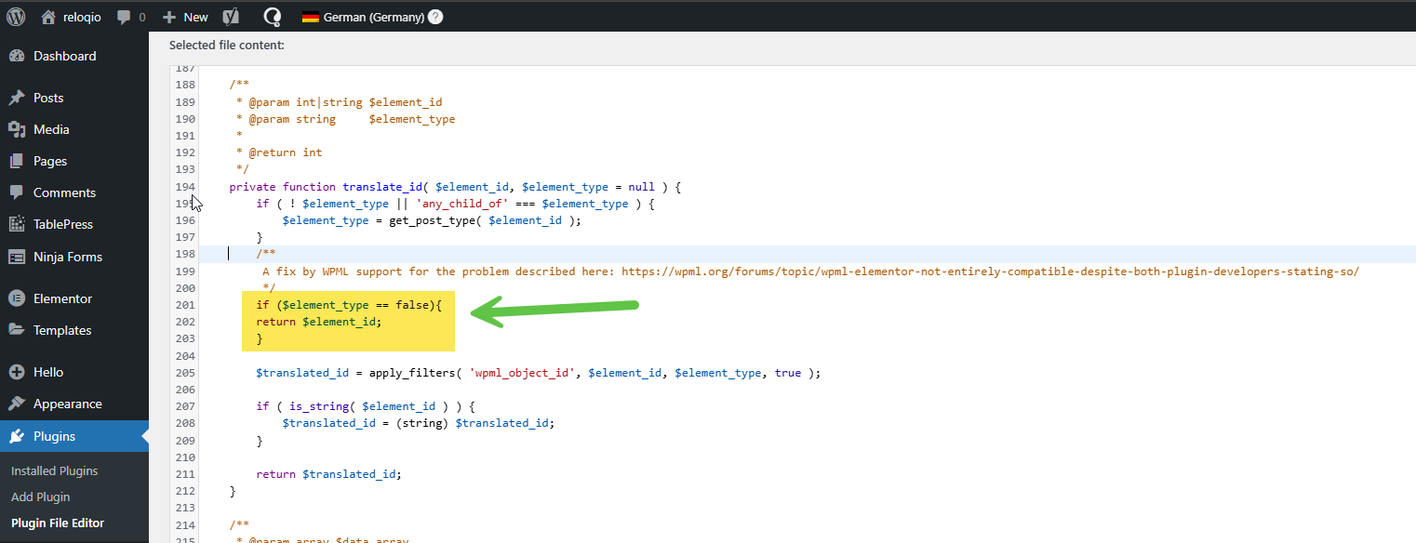1416x543 pixels.
Task: Open Dashboard from sidebar
Action: pyautogui.click(x=64, y=56)
